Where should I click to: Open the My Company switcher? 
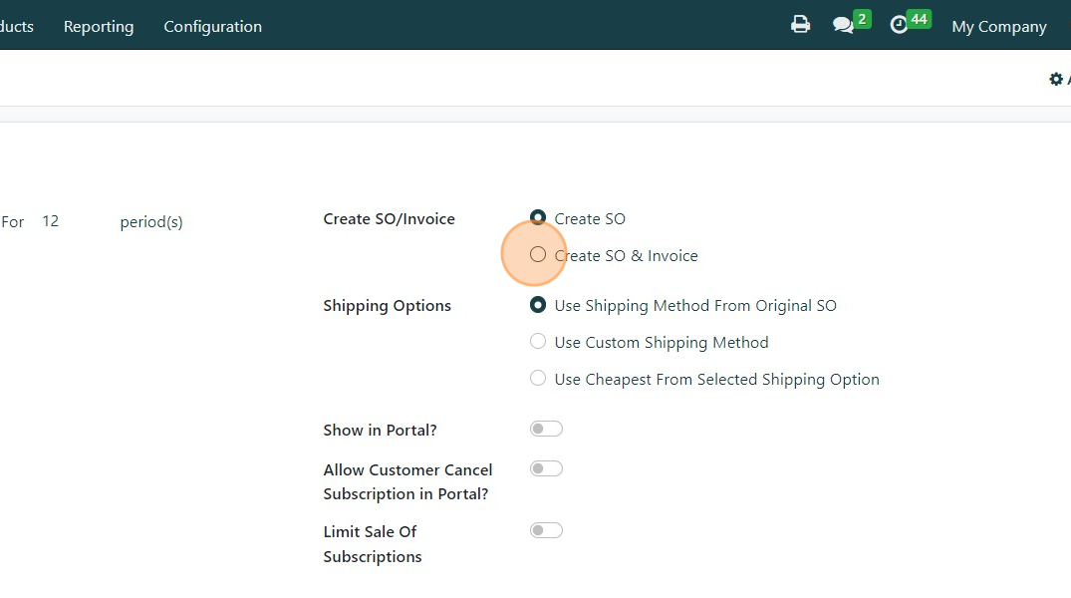coord(999,27)
